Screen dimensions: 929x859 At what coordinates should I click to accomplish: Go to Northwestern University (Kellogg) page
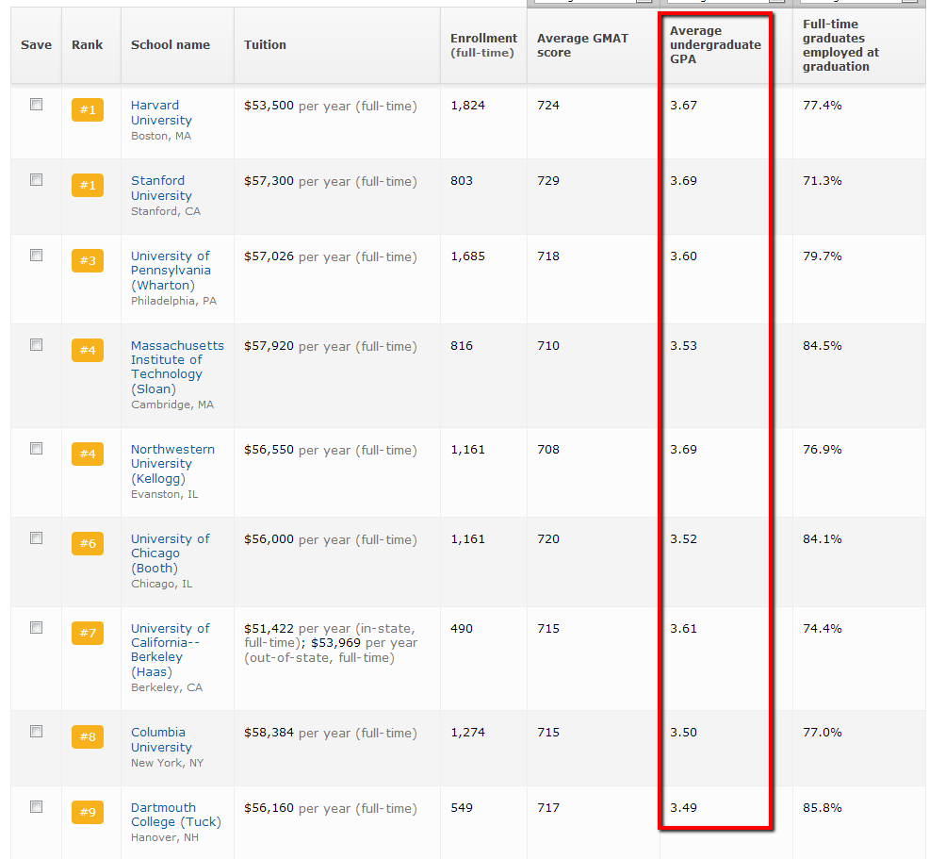coord(172,464)
